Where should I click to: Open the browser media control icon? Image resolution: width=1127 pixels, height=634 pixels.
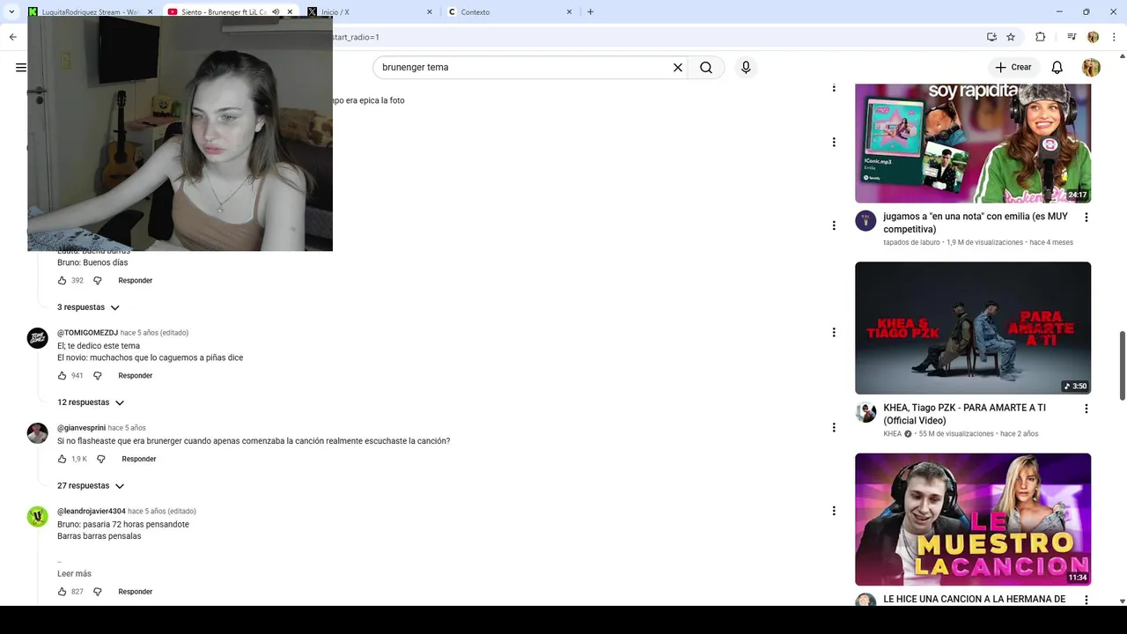coord(1071,37)
